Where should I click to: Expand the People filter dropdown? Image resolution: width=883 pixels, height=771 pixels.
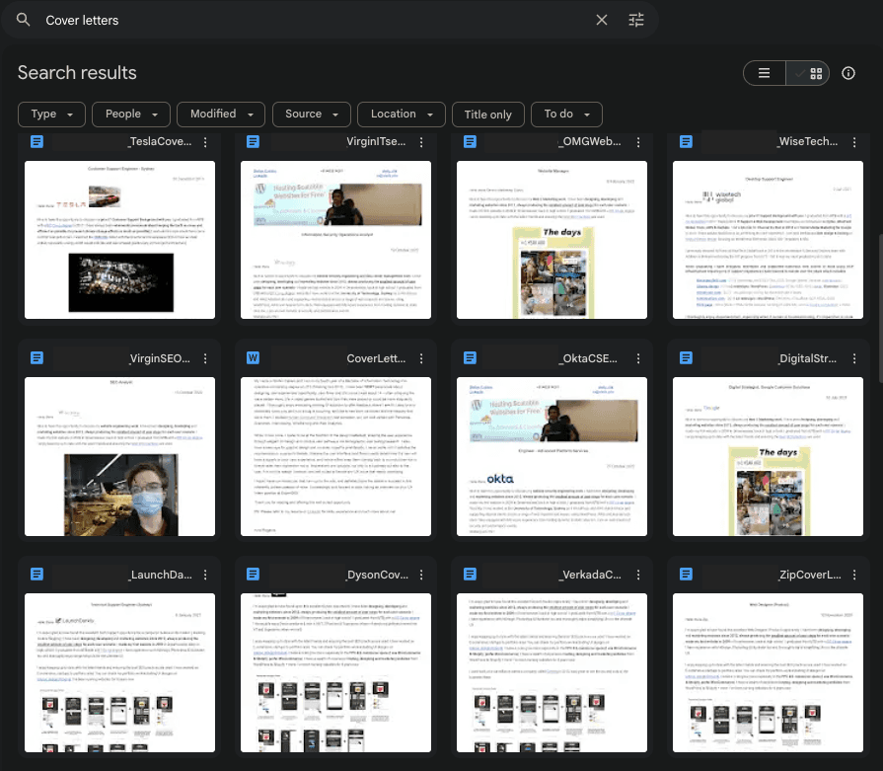[x=131, y=115]
